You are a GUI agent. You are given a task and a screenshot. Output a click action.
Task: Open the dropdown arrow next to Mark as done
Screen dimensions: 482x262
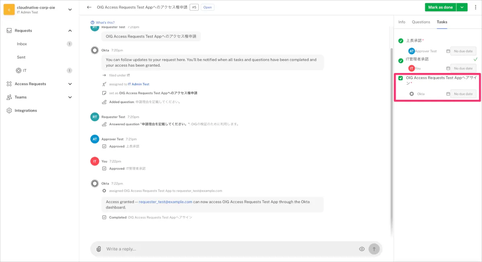click(462, 7)
